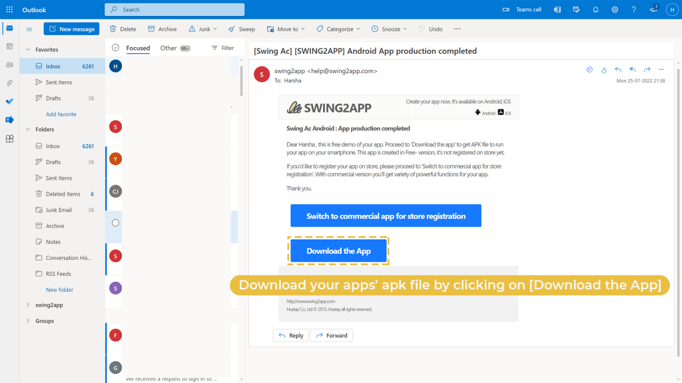
Task: Open the Office app launcher grid
Action: pos(9,9)
